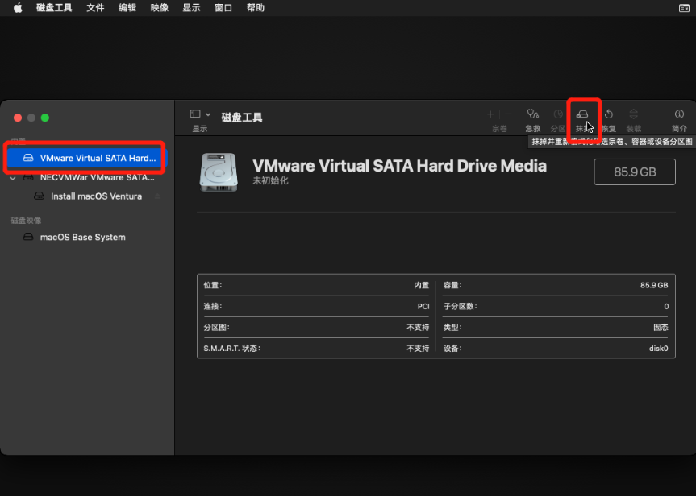
Task: Open the 文件 (File) menu
Action: tap(95, 7)
